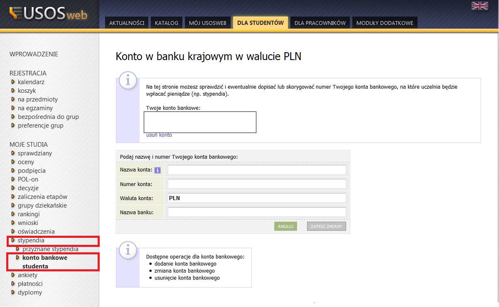The image size is (499, 307).
Task: Open the DLA PRACOWNIKÓW tab
Action: pos(320,23)
